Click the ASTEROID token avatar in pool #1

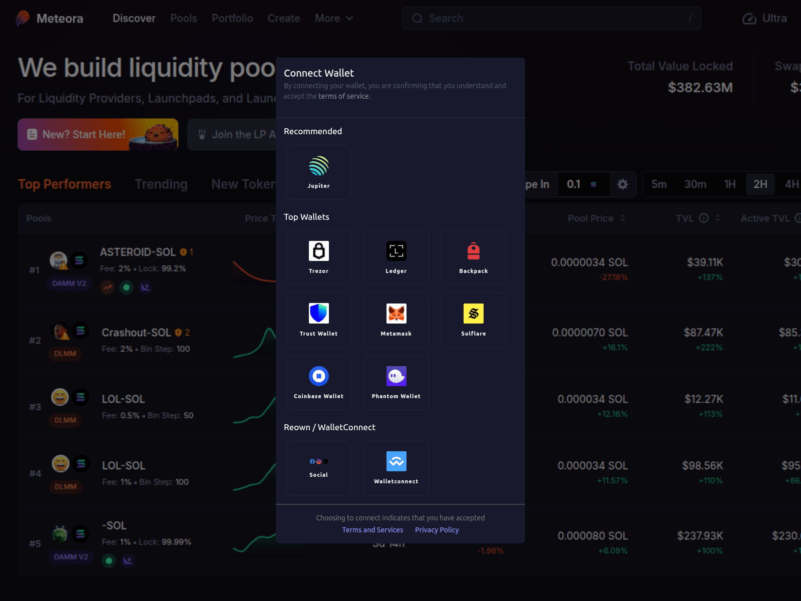[x=59, y=260]
